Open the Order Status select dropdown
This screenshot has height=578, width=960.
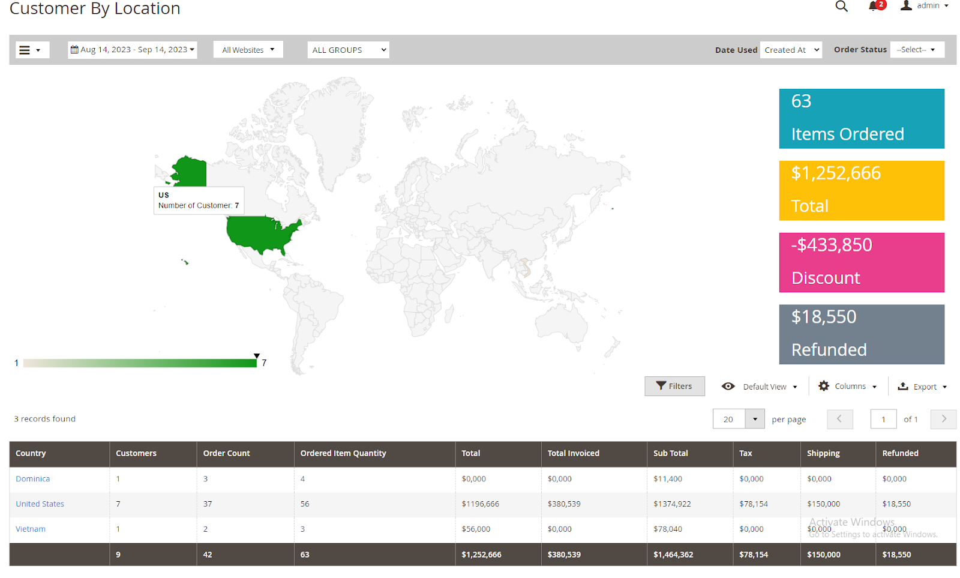click(917, 50)
